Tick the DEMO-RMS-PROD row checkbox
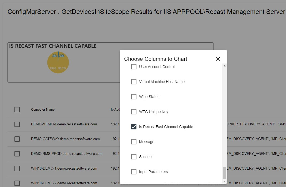Viewport: 286px width, 187px height. click(x=17, y=154)
